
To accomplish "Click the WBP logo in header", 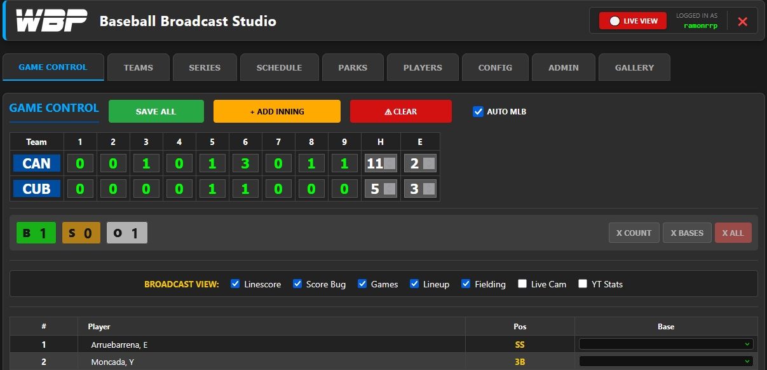I will (51, 22).
